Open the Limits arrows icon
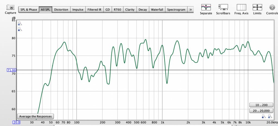This screenshot has width=278, height=126. point(257,7)
